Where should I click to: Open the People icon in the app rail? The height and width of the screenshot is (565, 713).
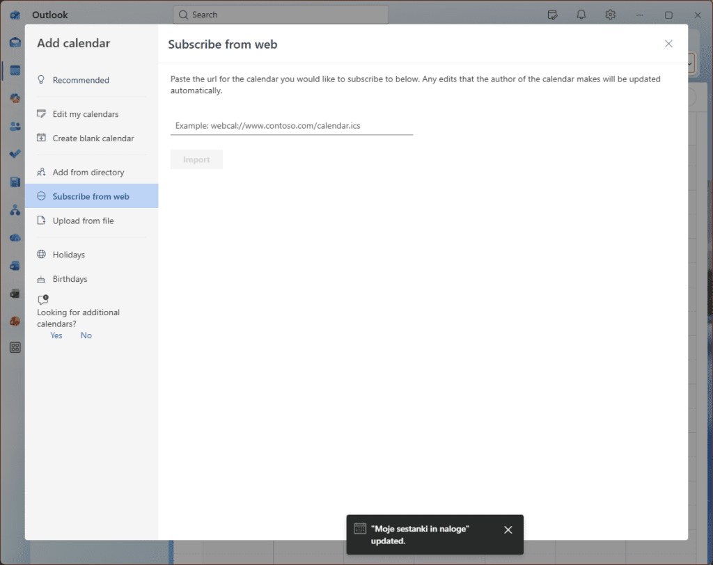tap(15, 126)
